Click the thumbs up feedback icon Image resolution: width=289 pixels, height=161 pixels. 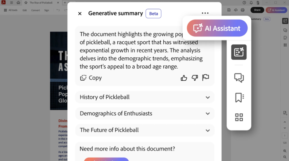pos(184,78)
